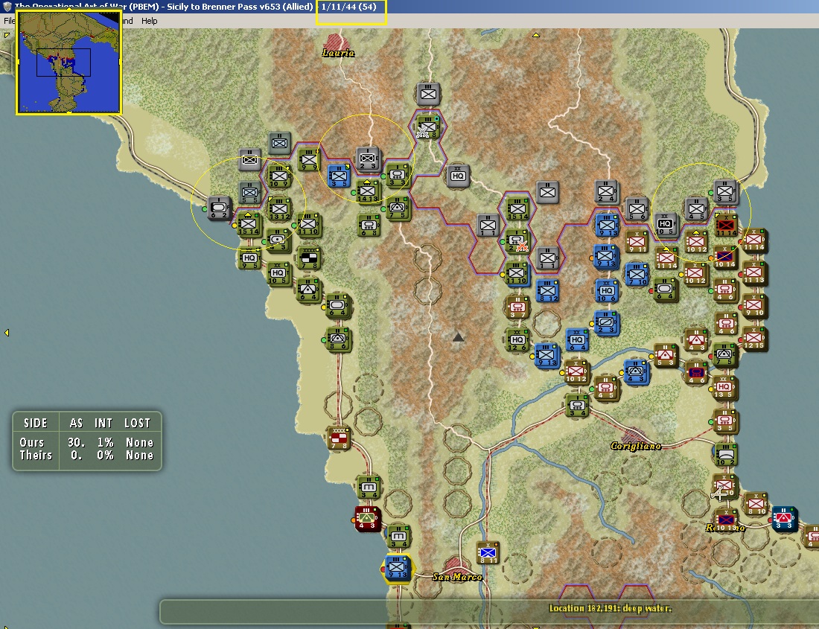Viewport: 819px width, 629px height.
Task: Click the left-edge map scroll arrow
Action: point(6,333)
